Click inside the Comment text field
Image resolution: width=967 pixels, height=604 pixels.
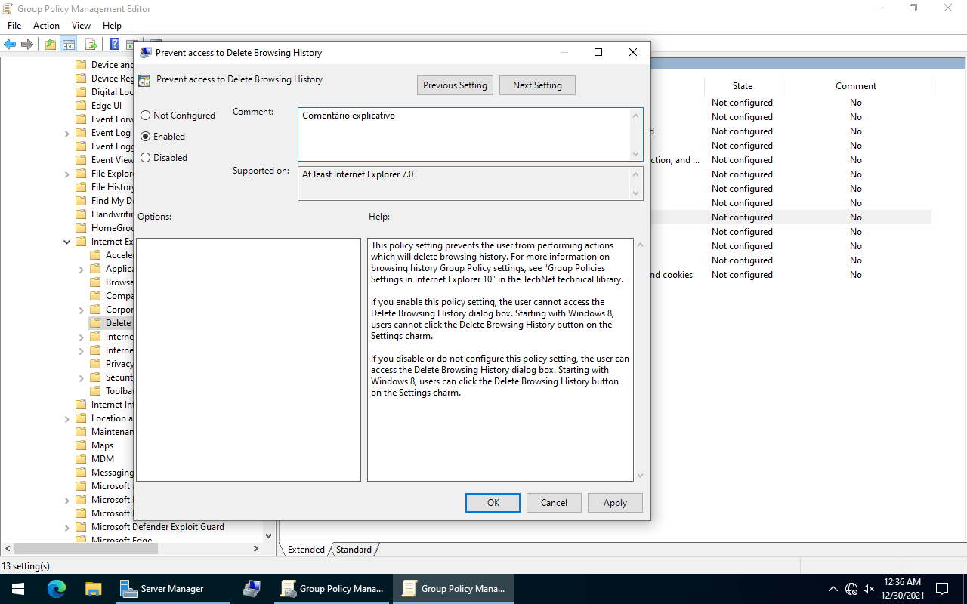pyautogui.click(x=465, y=134)
